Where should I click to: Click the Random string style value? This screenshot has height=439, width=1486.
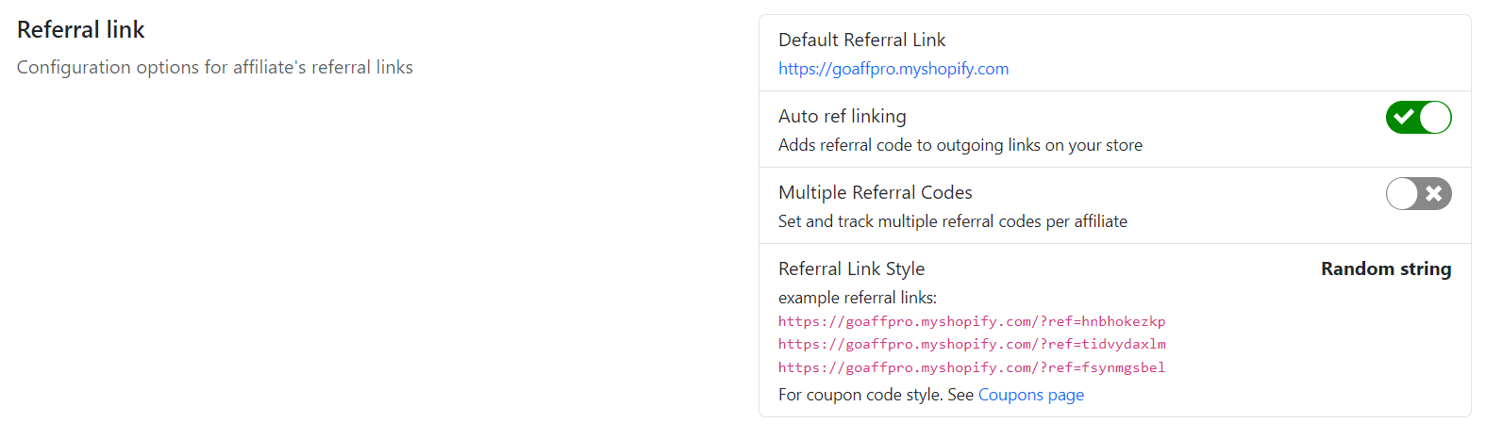tap(1385, 269)
